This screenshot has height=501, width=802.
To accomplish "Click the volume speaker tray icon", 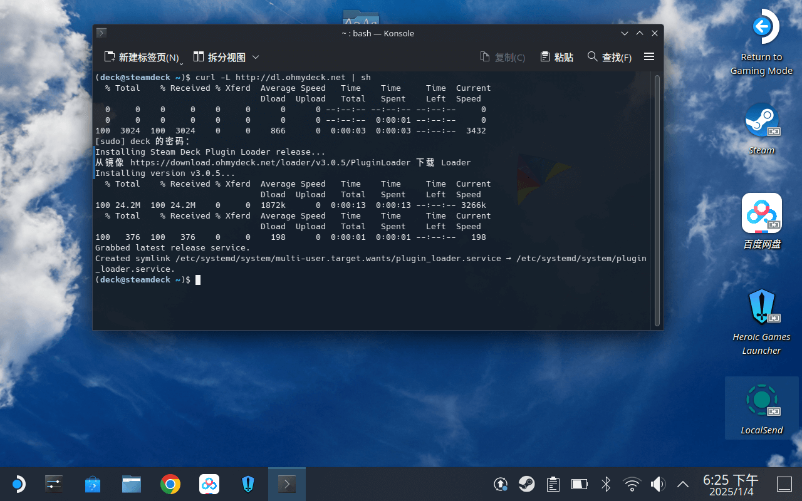I will pos(657,484).
